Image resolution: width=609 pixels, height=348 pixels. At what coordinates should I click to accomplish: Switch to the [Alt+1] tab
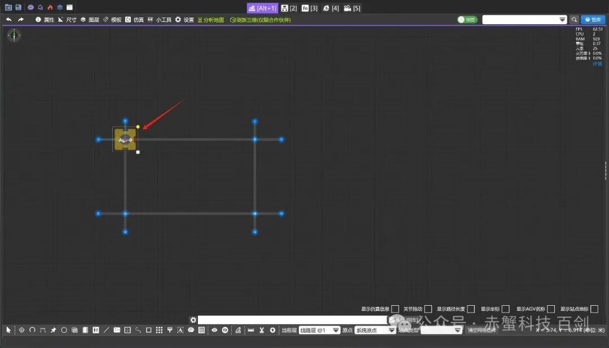[263, 8]
